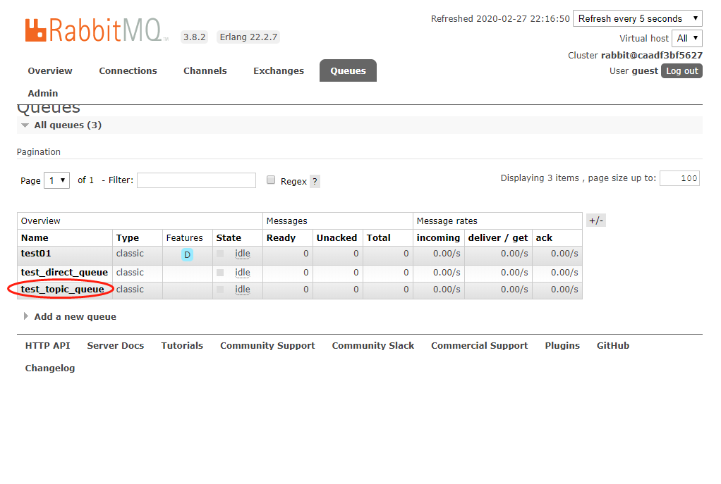
Task: Click the Log out button
Action: (x=682, y=70)
